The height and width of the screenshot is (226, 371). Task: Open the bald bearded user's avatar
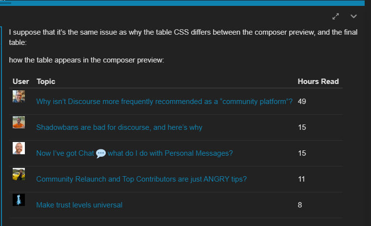pos(19,148)
